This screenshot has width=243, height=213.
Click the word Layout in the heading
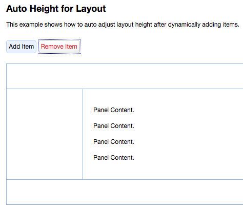coord(91,9)
